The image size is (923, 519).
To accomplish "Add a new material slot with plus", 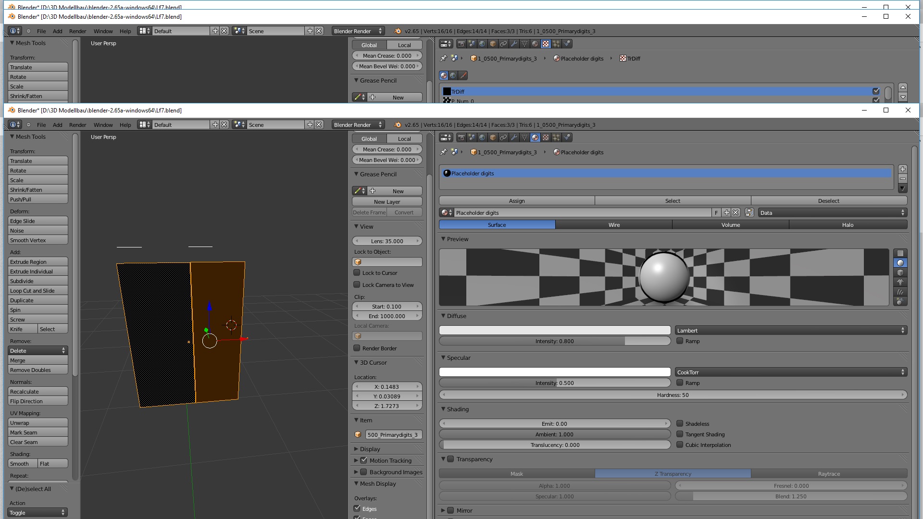I will [903, 169].
